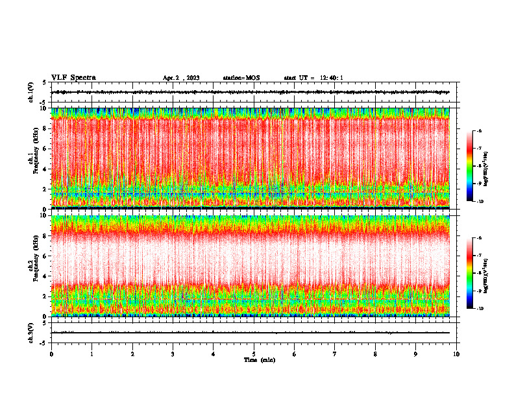Click time axis tick label "3"

click(x=173, y=354)
